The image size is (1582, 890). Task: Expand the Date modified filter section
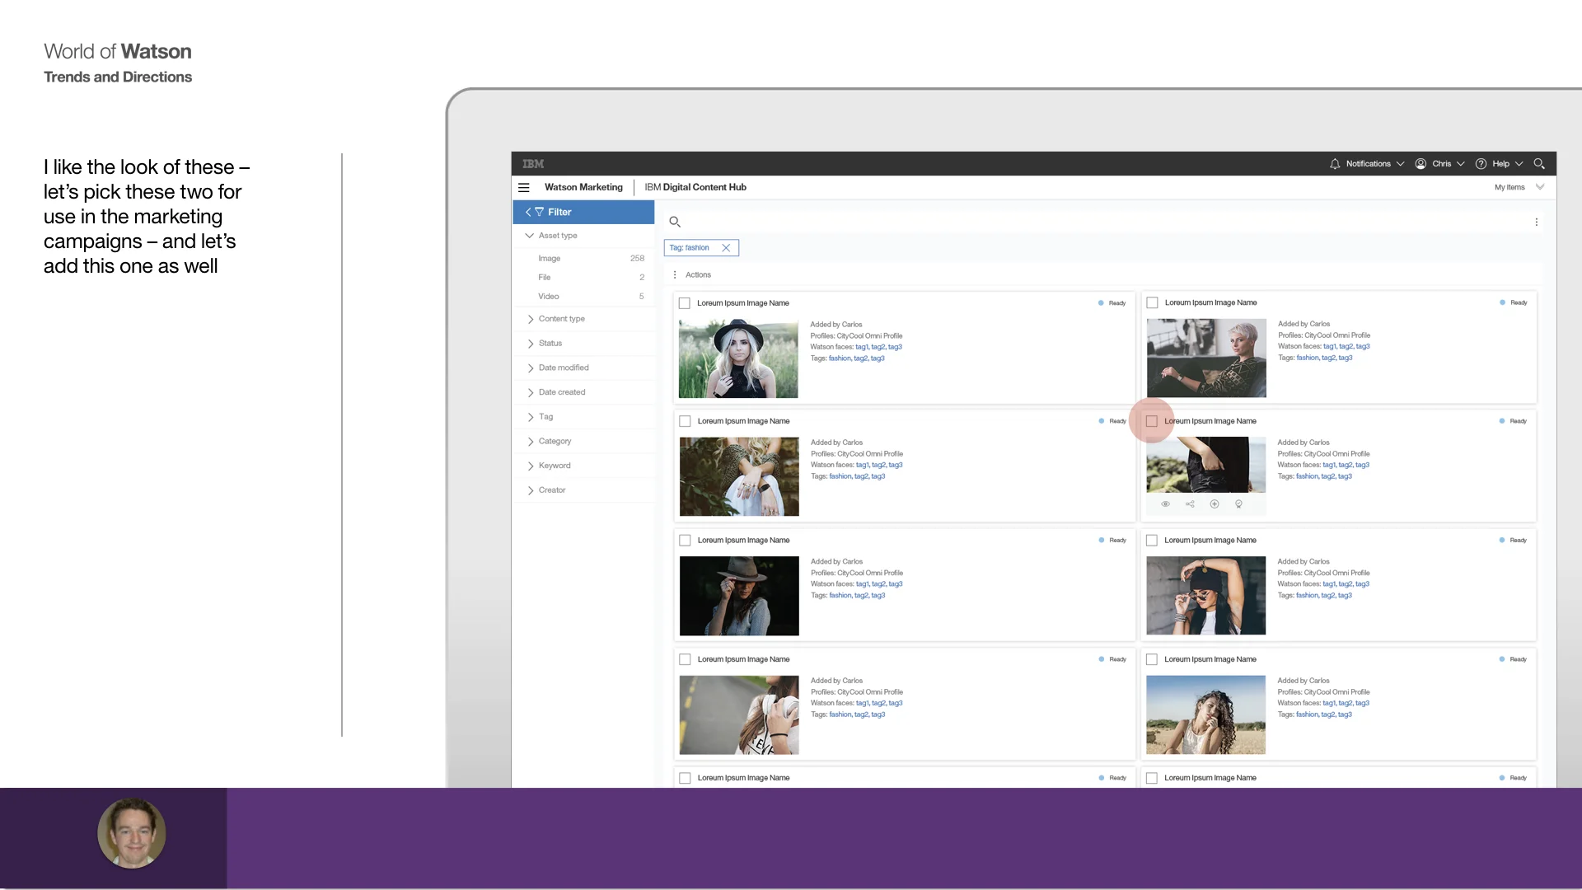pyautogui.click(x=564, y=368)
